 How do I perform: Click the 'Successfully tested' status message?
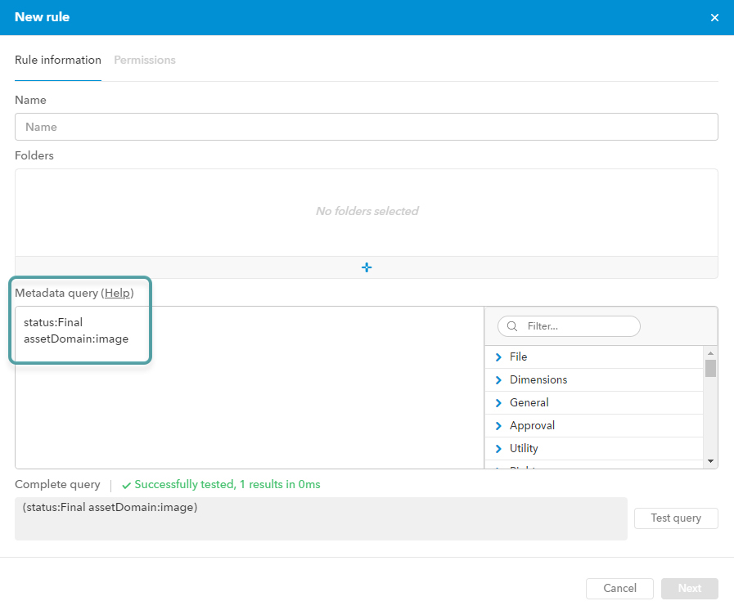tap(221, 485)
